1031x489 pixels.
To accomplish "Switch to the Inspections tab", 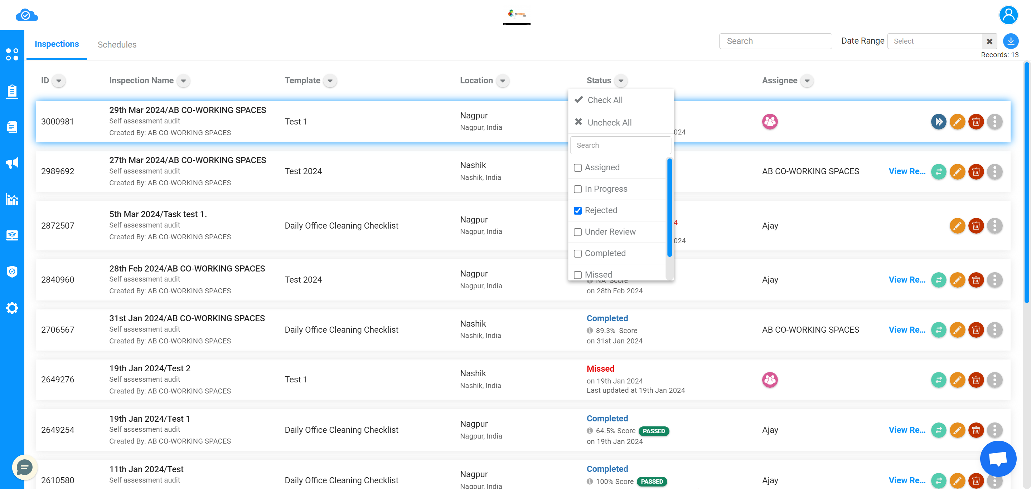I will pyautogui.click(x=57, y=44).
